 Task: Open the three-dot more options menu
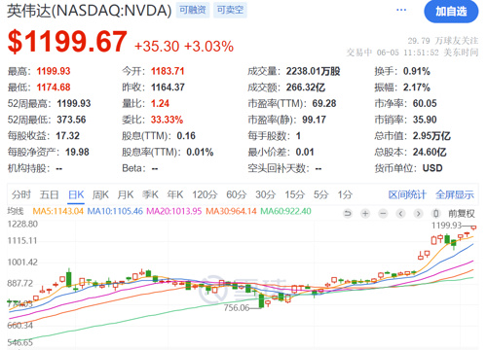[401, 10]
